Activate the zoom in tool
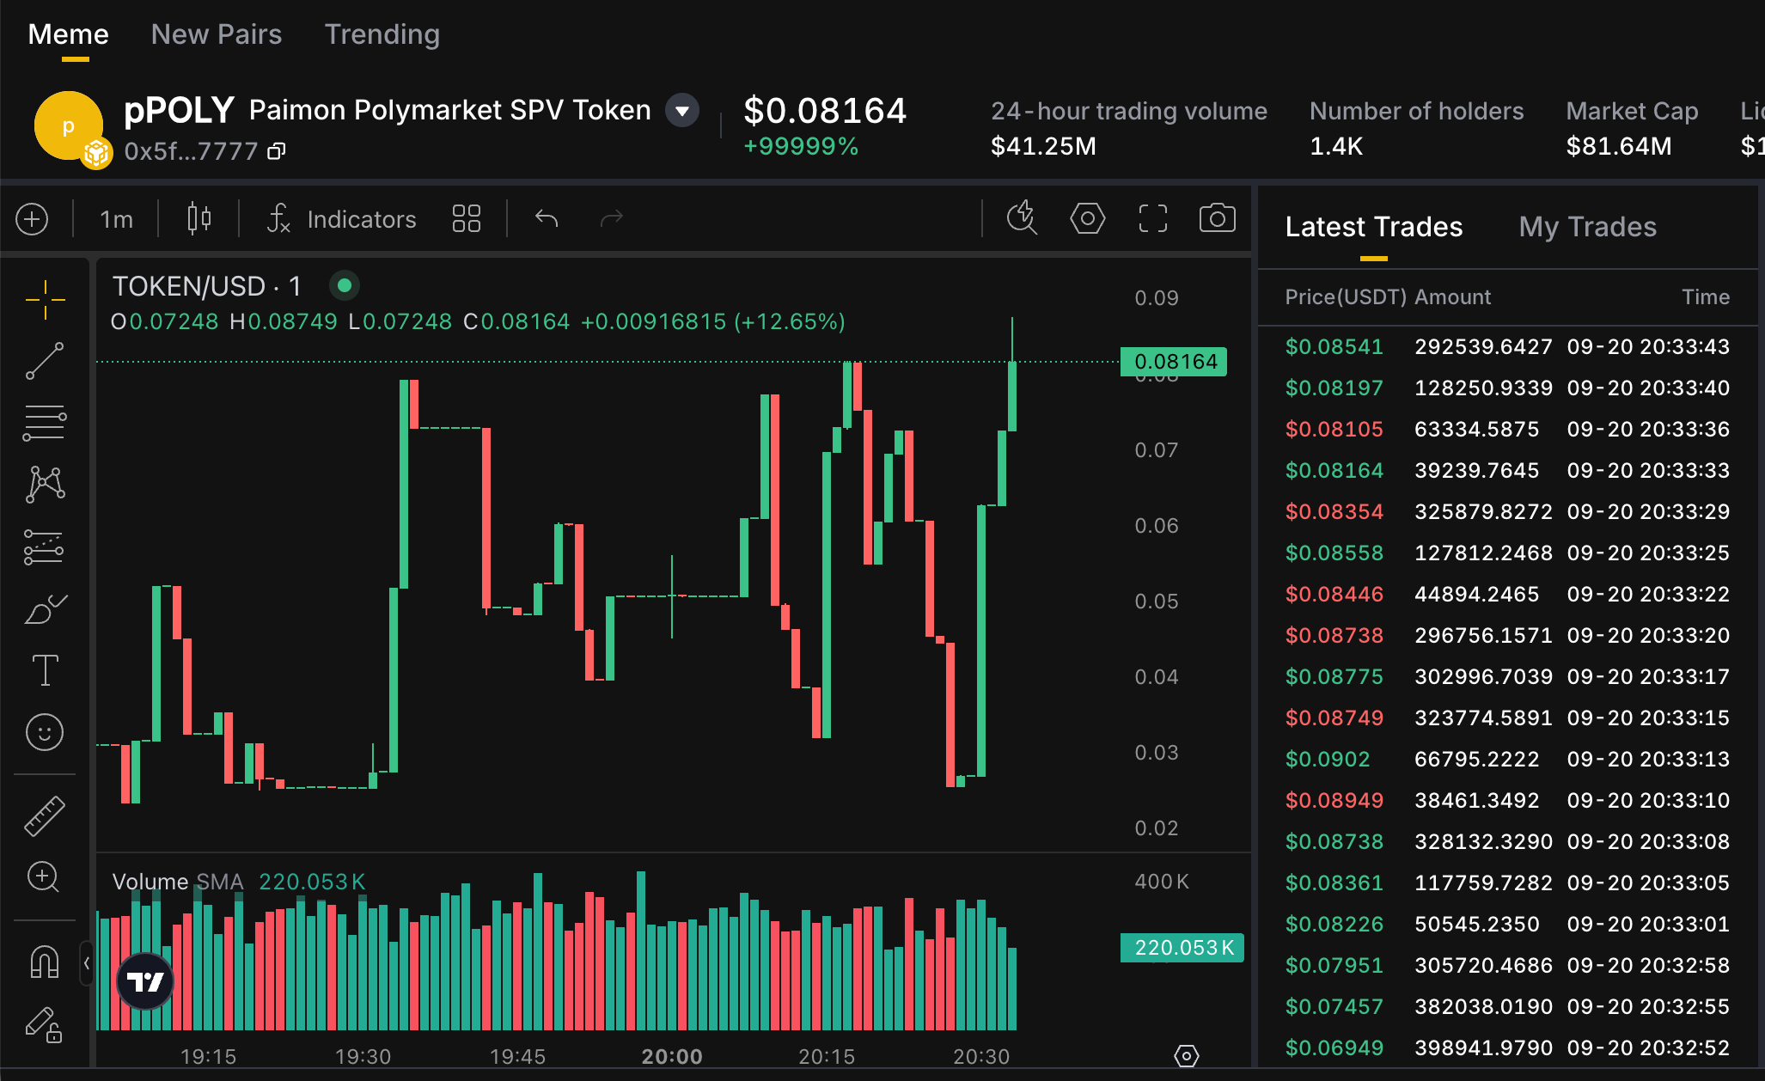 point(45,877)
